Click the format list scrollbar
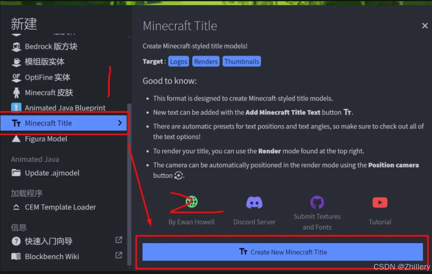The height and width of the screenshot is (274, 432). point(129,185)
